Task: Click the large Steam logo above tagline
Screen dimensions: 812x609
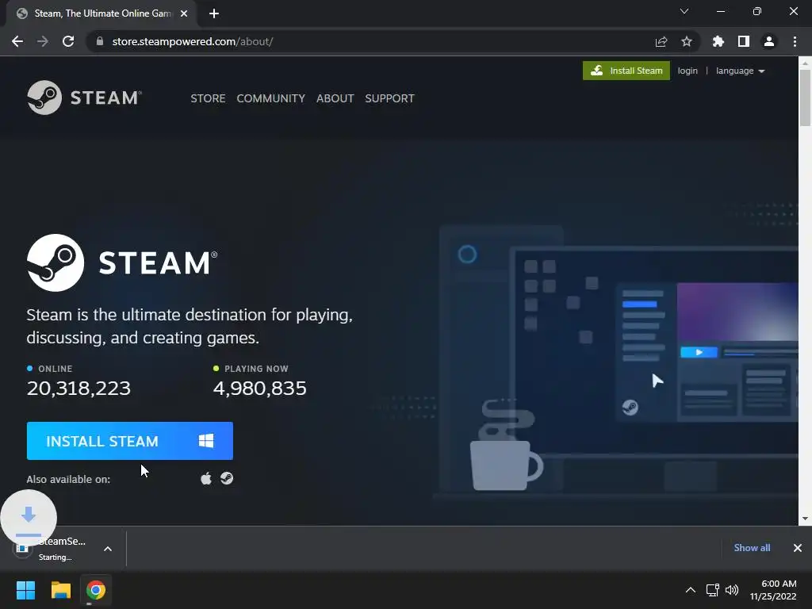Action: click(122, 262)
